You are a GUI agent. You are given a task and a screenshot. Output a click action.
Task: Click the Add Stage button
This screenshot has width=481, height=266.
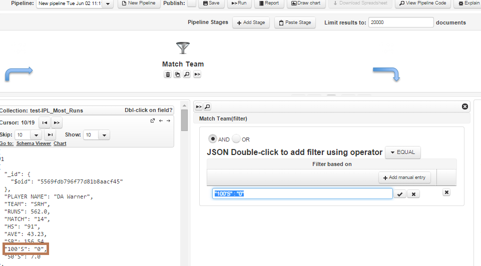click(x=251, y=22)
